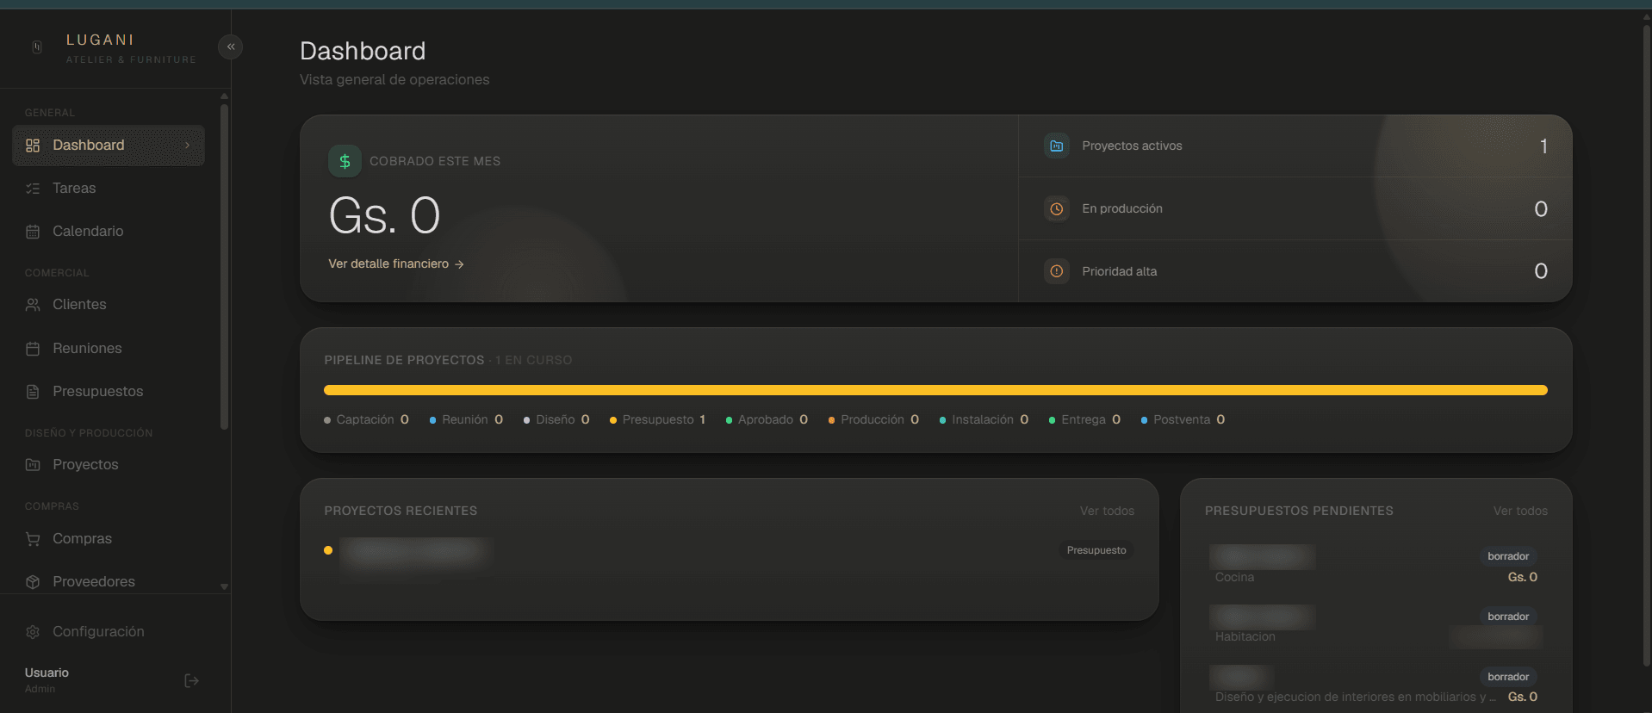Click the Clientes people icon
This screenshot has height=713, width=1652.
[33, 305]
